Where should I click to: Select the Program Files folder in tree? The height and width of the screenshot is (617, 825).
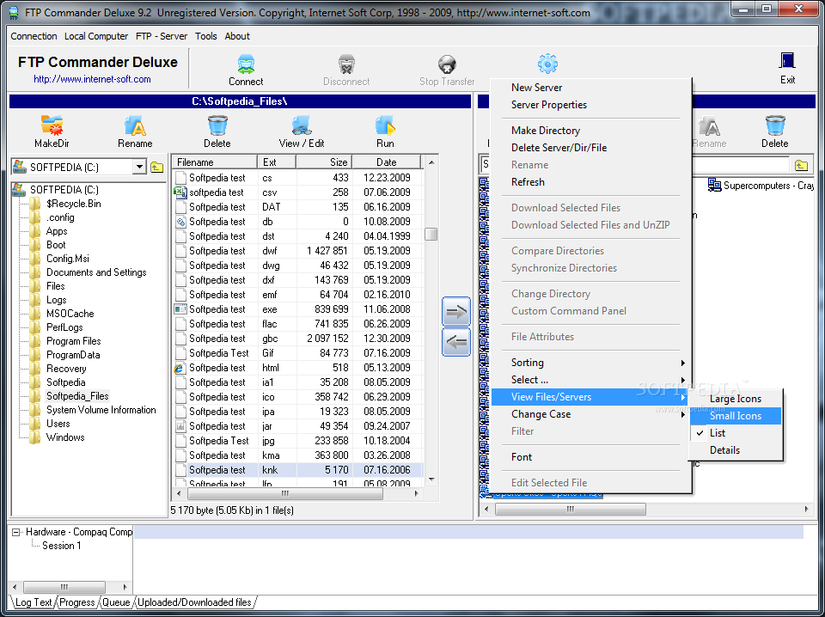[x=73, y=341]
